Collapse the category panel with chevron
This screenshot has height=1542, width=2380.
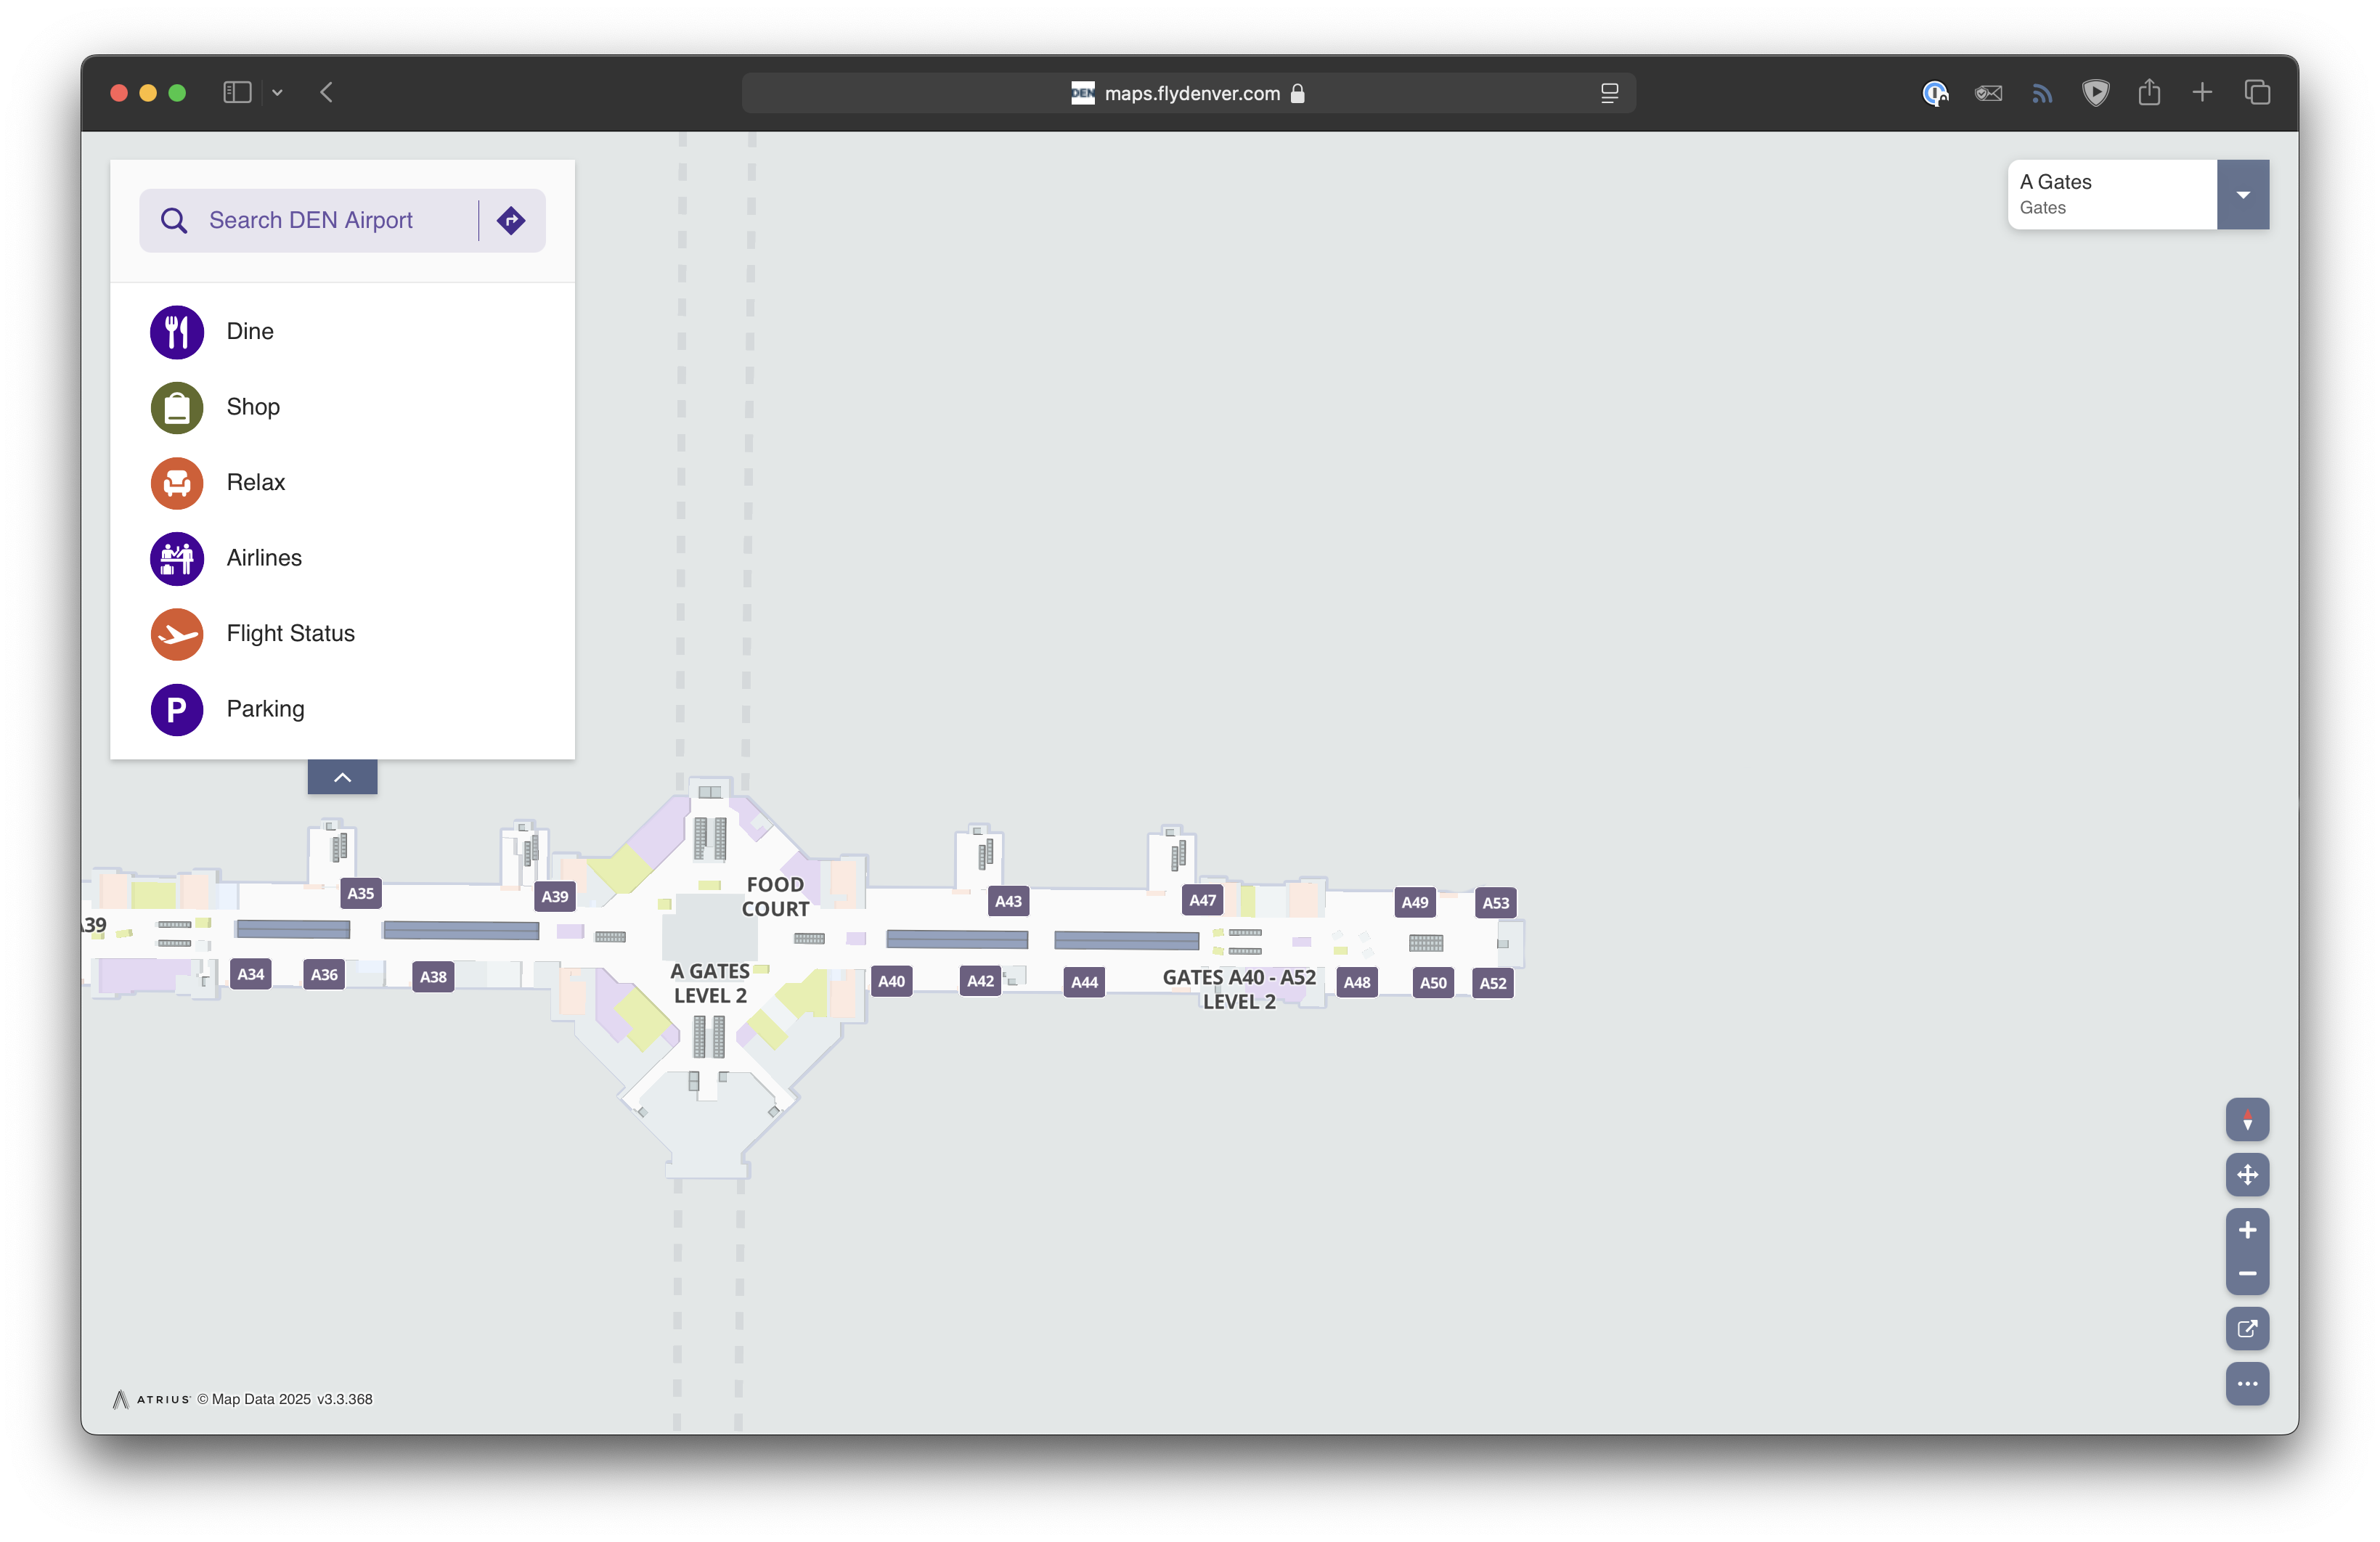click(342, 777)
